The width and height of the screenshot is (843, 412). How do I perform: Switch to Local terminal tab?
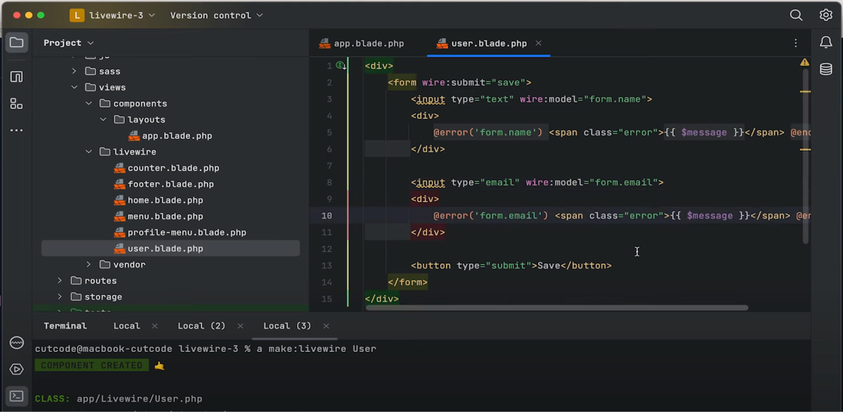pyautogui.click(x=127, y=326)
